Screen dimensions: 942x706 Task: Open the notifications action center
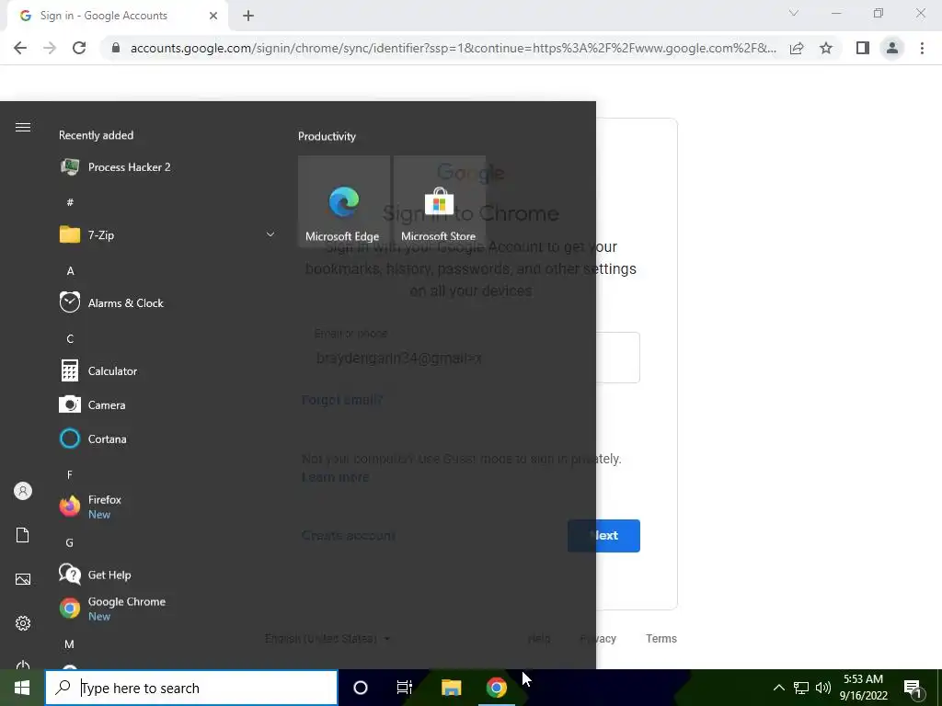[x=913, y=688]
